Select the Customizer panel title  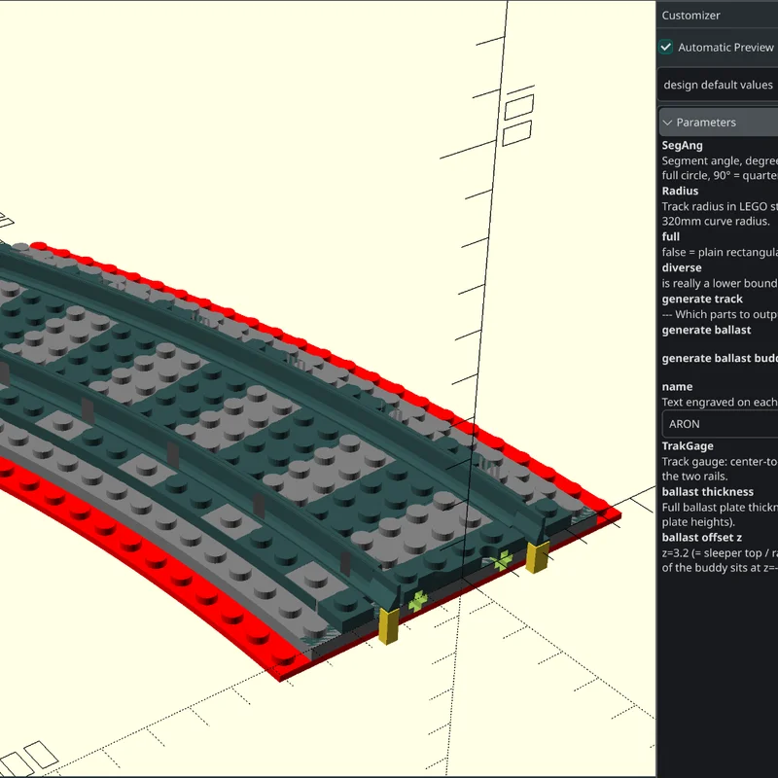(690, 16)
